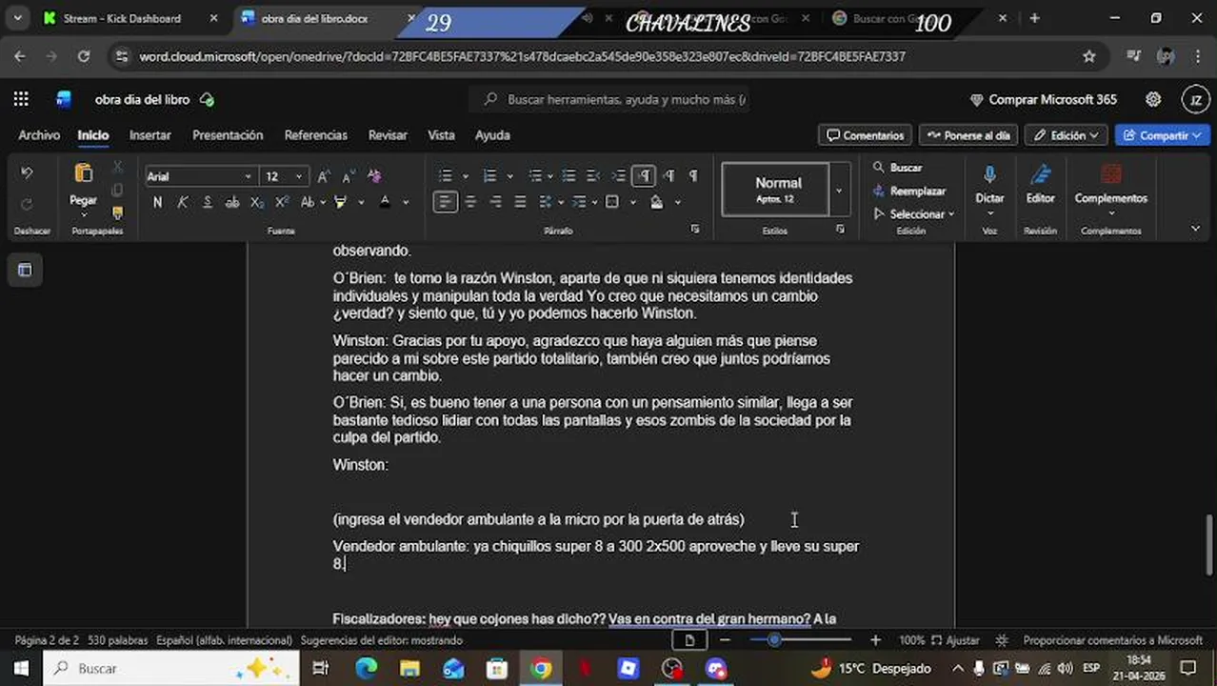Click the Ponerse al día button
This screenshot has width=1217, height=686.
968,135
